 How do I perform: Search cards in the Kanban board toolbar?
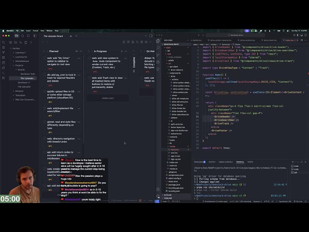click(137, 42)
